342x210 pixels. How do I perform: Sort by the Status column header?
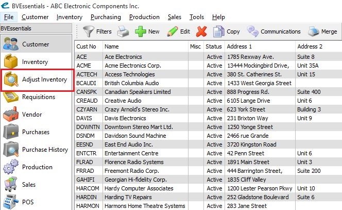(214, 46)
